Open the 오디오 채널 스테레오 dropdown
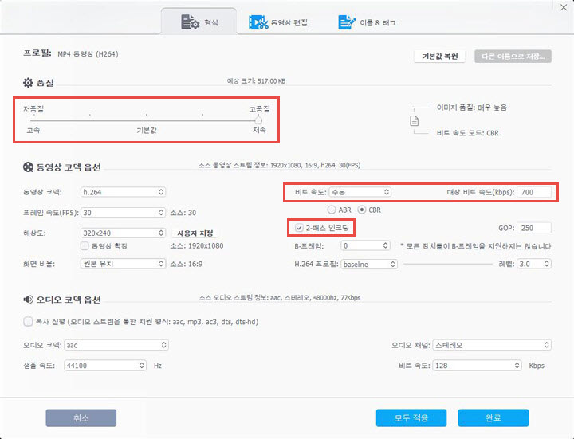 [492, 345]
